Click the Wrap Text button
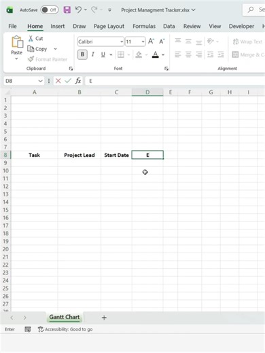Screen dimensions: 265x353 (247, 41)
